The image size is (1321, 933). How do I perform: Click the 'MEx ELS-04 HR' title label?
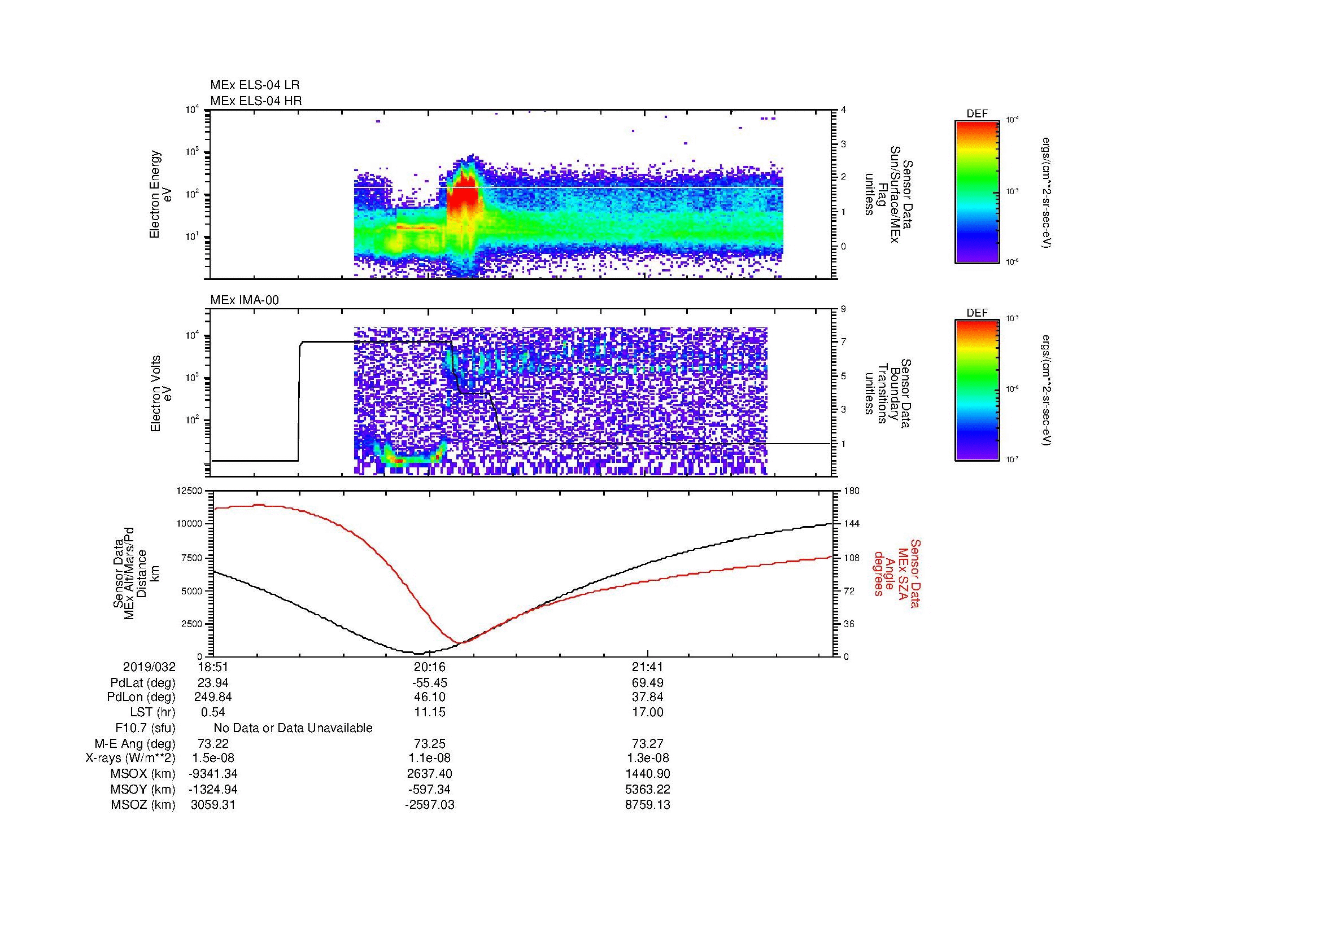pyautogui.click(x=255, y=101)
